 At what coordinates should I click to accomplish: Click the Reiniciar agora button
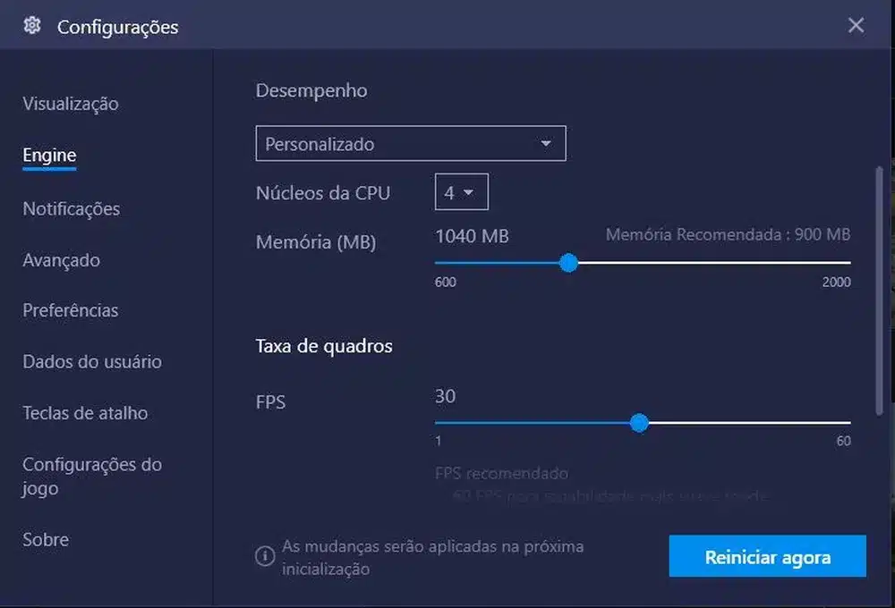[x=767, y=555]
